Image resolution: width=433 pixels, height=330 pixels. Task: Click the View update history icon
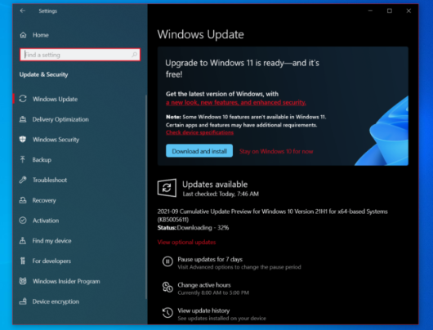167,313
